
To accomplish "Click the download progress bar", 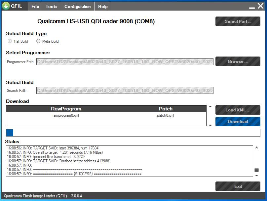I will tap(133, 133).
